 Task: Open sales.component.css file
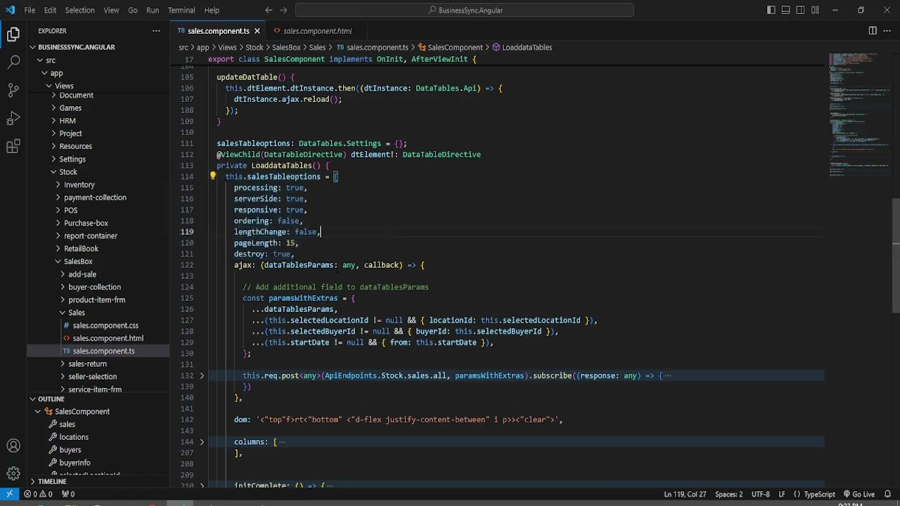105,325
